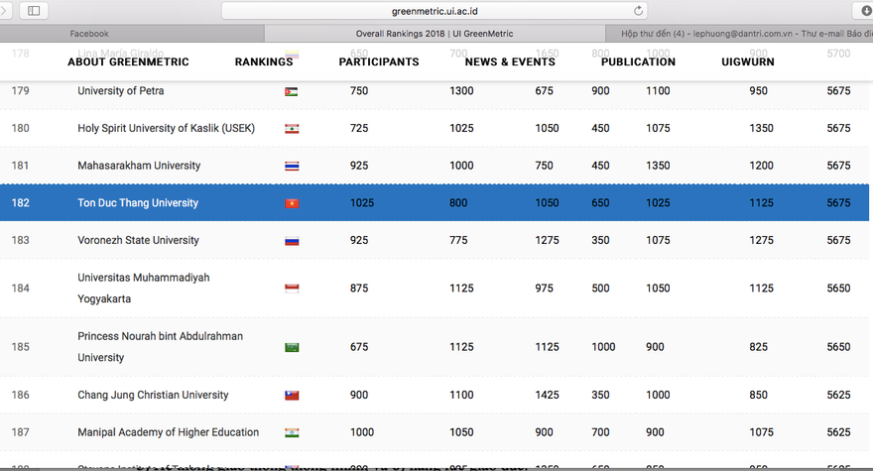Open the ABOUT GREENMETRIC menu

pyautogui.click(x=128, y=61)
